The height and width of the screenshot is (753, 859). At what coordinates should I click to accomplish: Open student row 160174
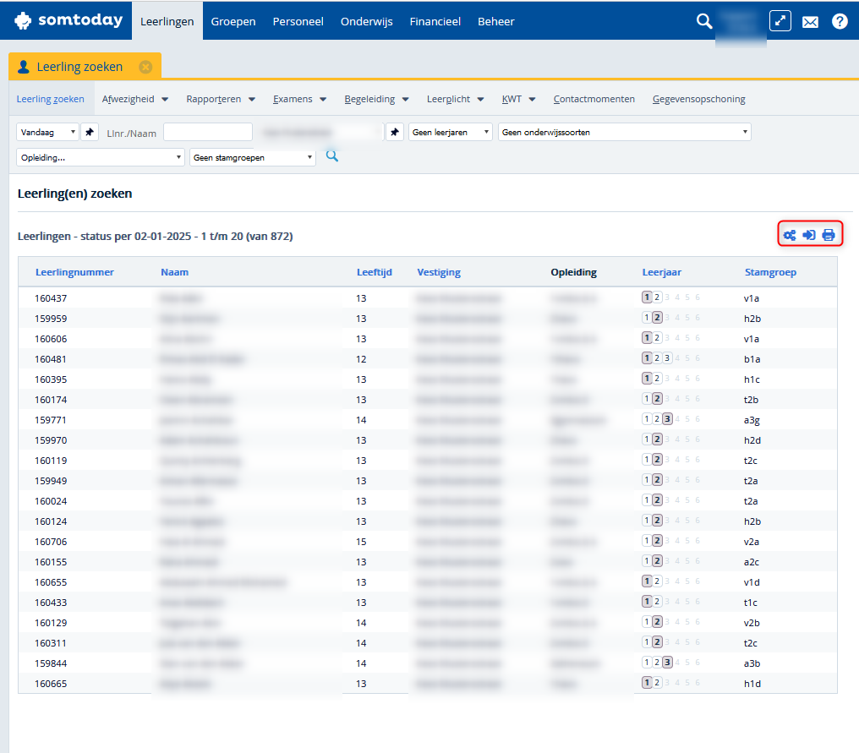point(427,399)
